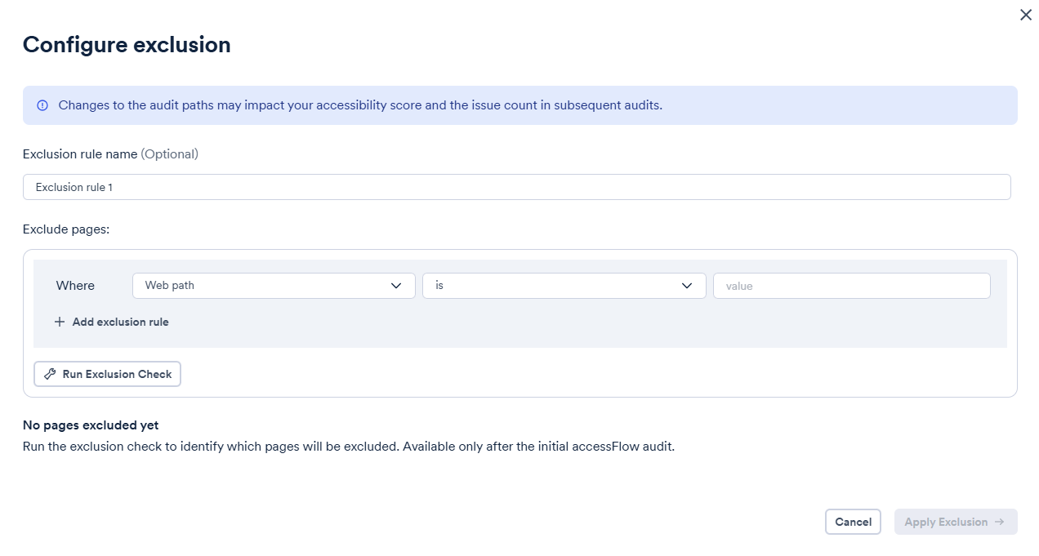This screenshot has height=556, width=1039.
Task: Click the chevron on the Web path selector
Action: [x=397, y=286]
